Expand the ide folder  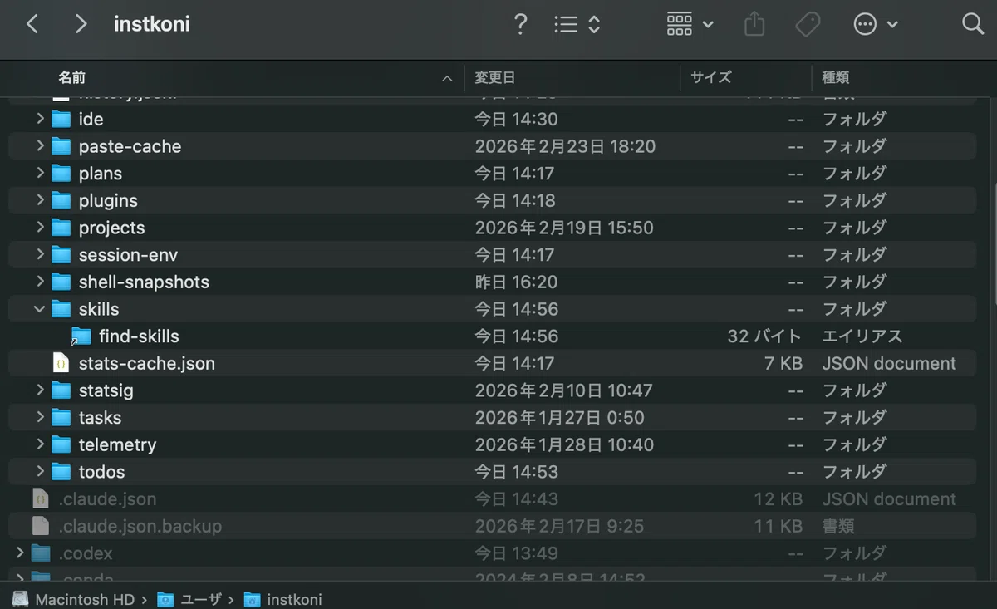click(40, 119)
